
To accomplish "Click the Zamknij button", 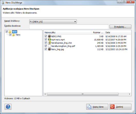I will point(120,107).
